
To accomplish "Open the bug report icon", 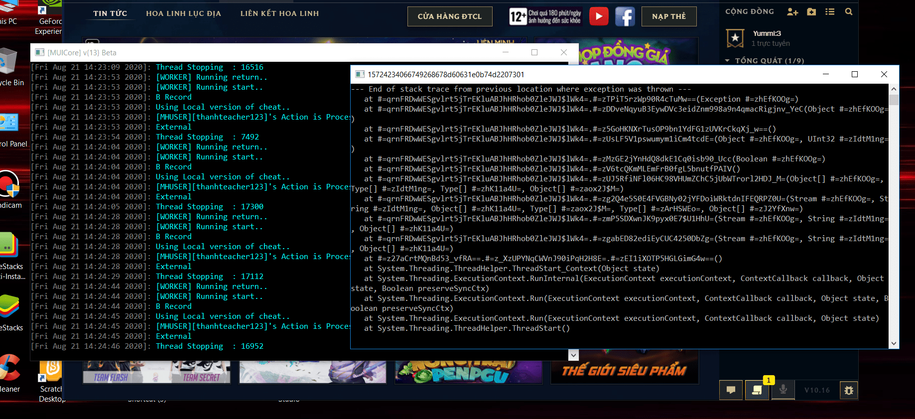I will (x=849, y=390).
